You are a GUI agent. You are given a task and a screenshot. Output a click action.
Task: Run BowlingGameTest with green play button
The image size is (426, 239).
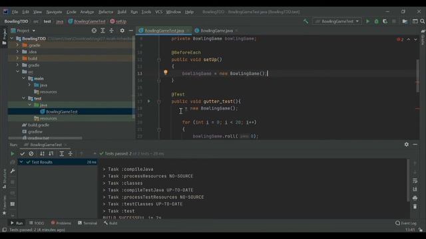tap(368, 21)
